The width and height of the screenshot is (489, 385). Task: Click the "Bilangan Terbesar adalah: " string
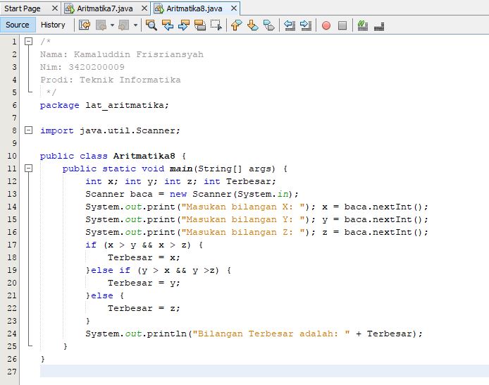(271, 334)
